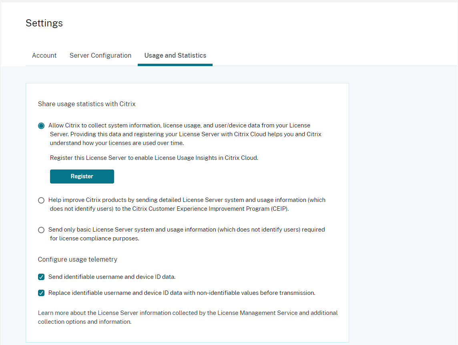Choose the CEIP 'Help improve Citrix products' radio

click(41, 200)
